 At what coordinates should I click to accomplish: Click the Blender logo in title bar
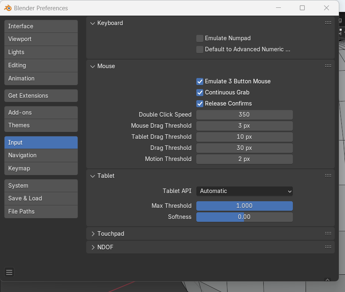[8, 8]
